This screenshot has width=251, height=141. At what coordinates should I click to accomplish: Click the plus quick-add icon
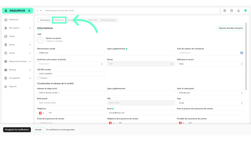225,11
